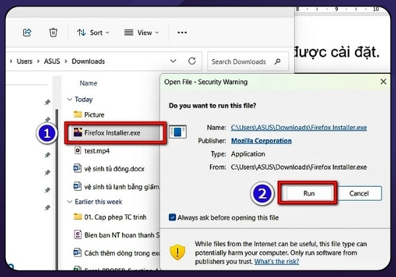Screen dimensions: 396x277
Task: Select vệ sinh tủ đông.docx
Action: (114, 169)
